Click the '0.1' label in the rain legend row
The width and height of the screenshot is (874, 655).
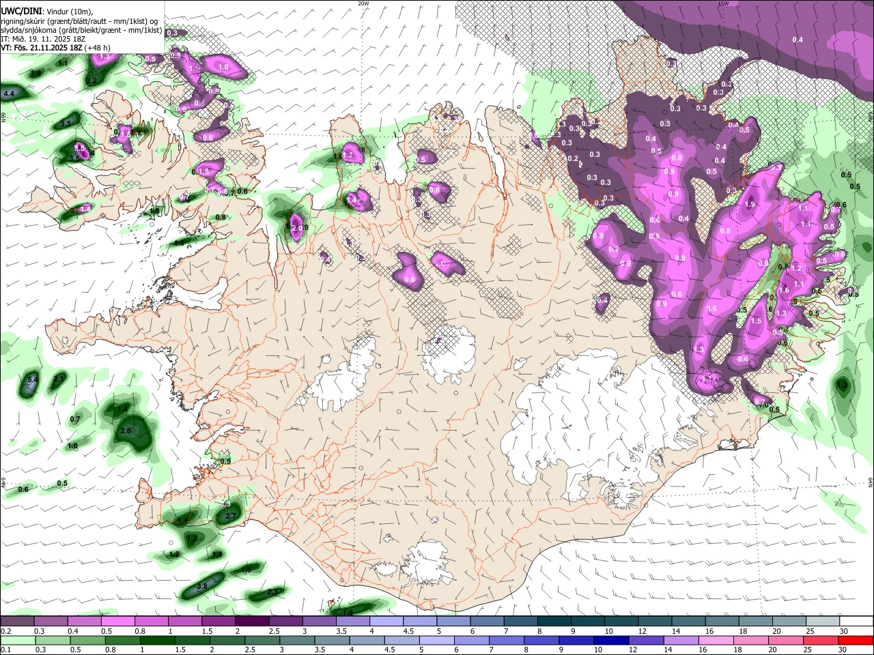click(5, 650)
